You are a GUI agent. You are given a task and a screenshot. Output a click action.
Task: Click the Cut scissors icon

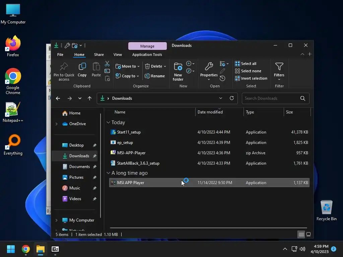(107, 64)
